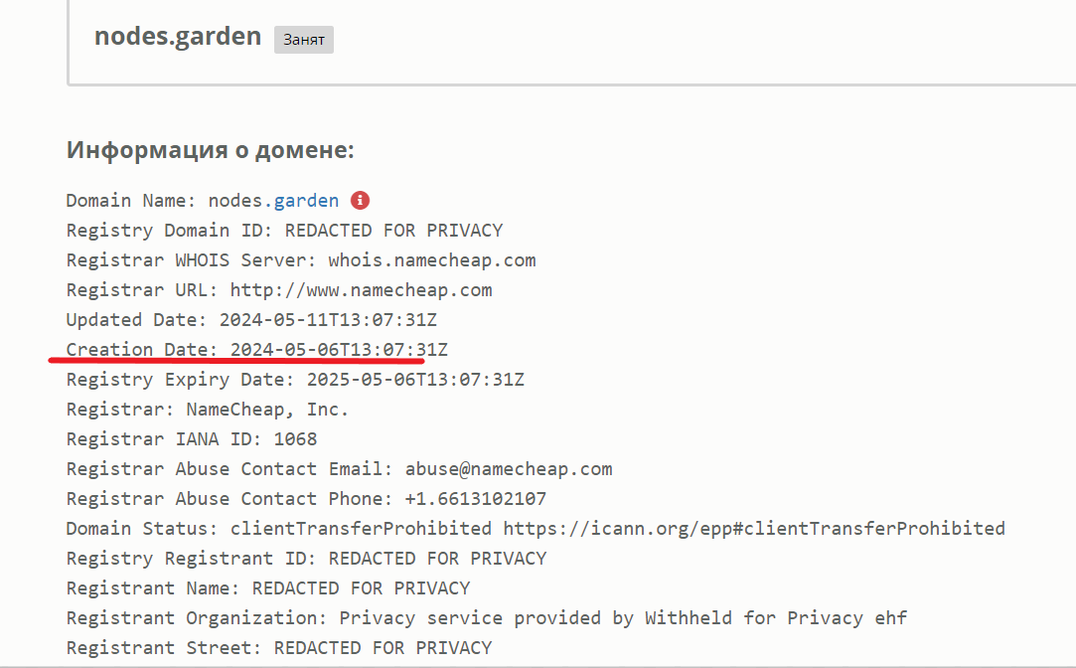Open the blue "garden" TLD link
The image size is (1076, 668).
click(x=306, y=201)
